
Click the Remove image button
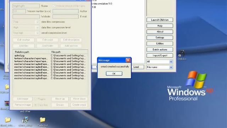tap(23, 105)
